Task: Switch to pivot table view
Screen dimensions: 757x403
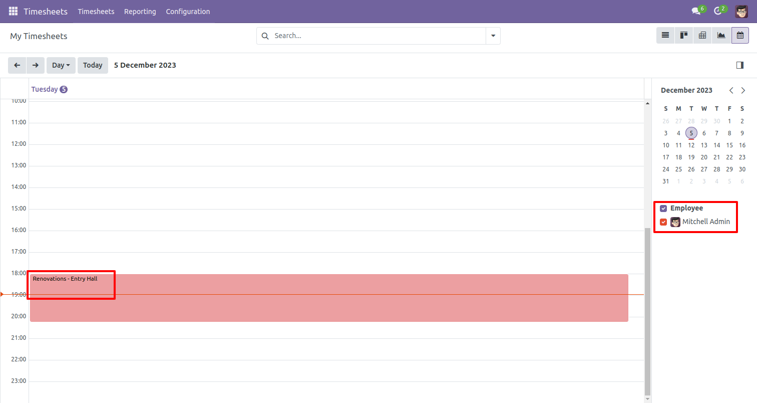Action: pos(702,36)
